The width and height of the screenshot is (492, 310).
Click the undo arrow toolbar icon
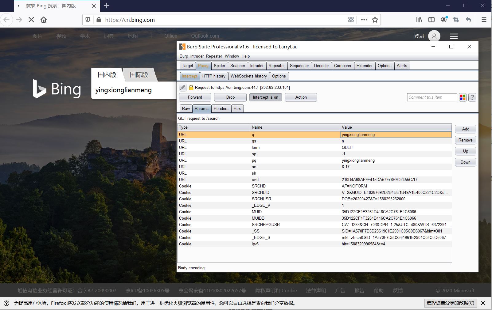[x=468, y=20]
